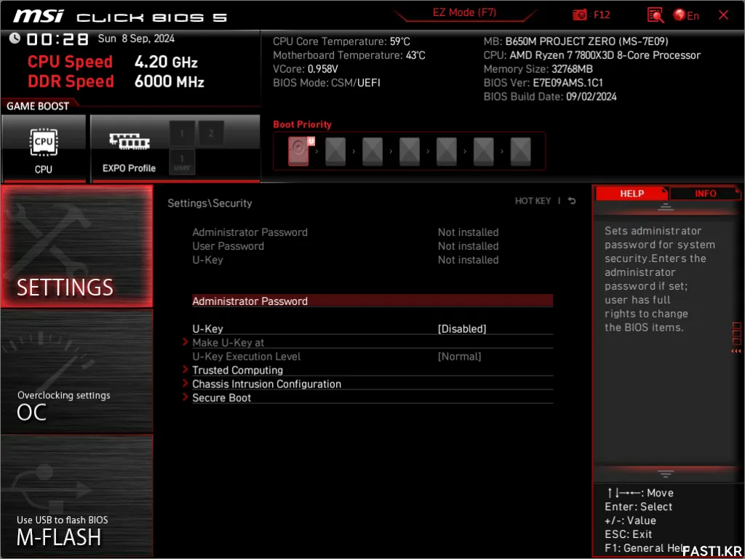Click the MSI logo

pos(38,17)
